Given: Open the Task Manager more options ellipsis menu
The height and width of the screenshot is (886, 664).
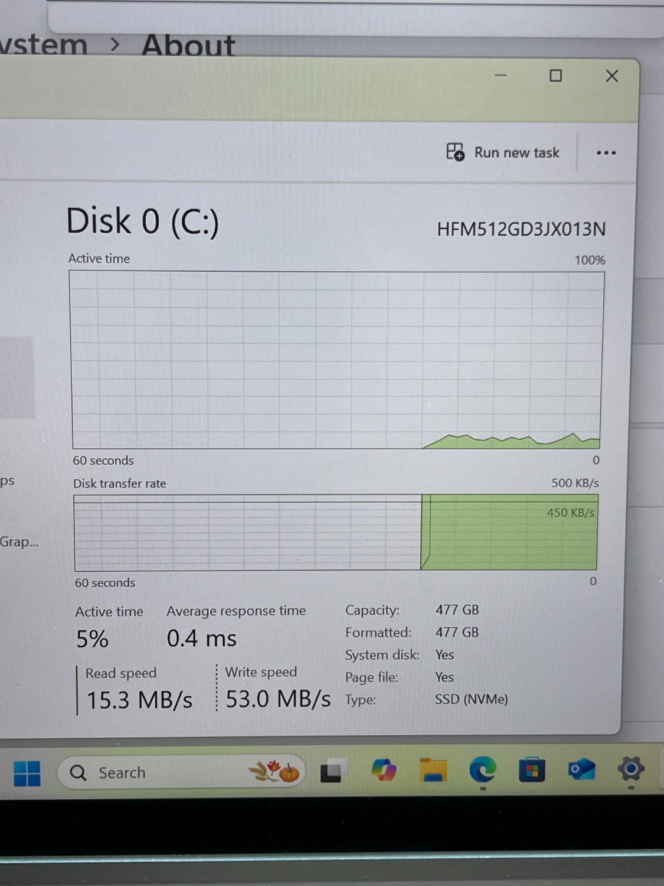Looking at the screenshot, I should [x=606, y=152].
